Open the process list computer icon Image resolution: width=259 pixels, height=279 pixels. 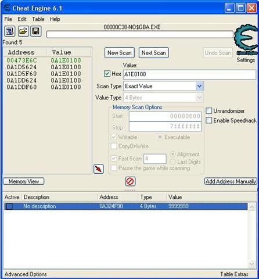[x=9, y=31]
